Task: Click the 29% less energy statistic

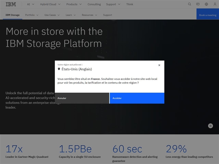Action: pyautogui.click(x=176, y=149)
